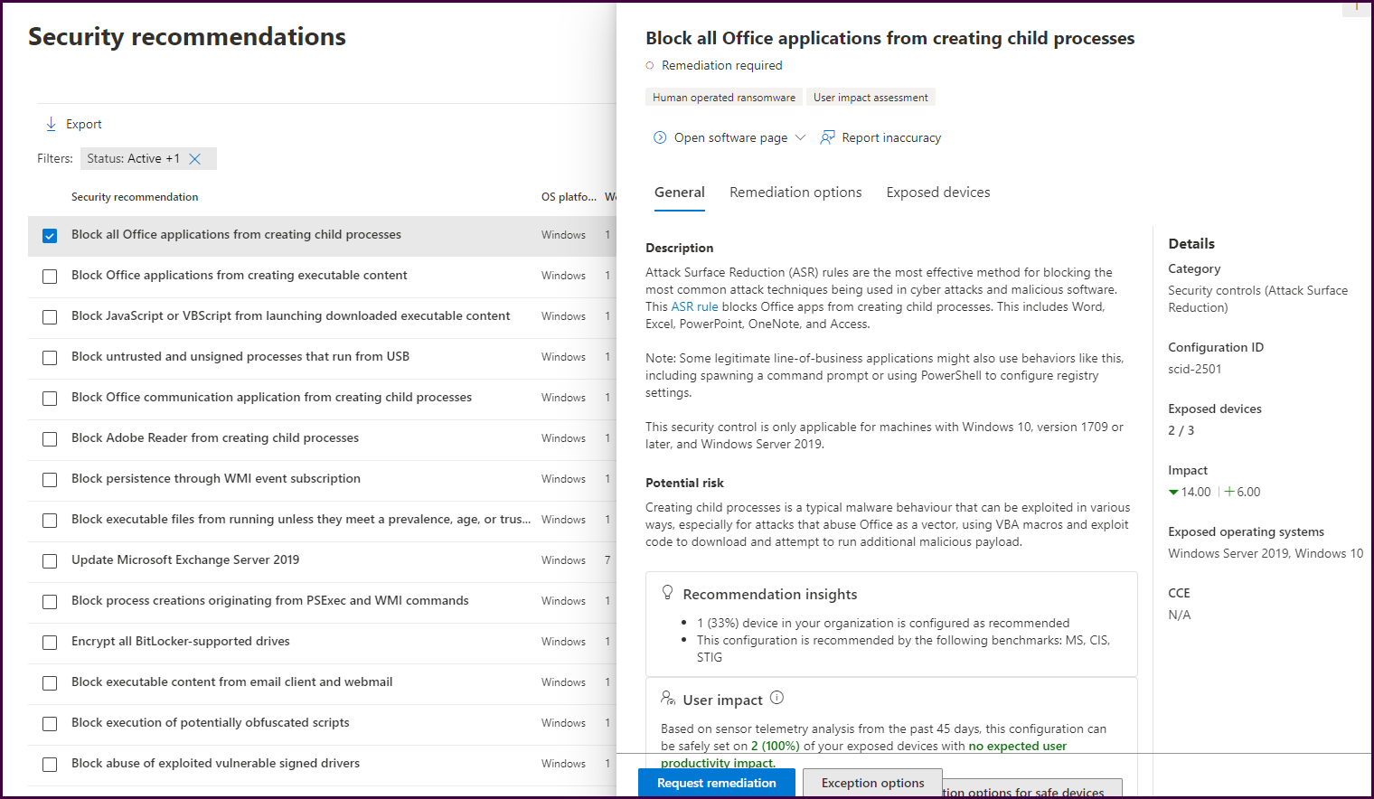The image size is (1374, 799).
Task: Sort by Security recommendation column header
Action: click(135, 197)
